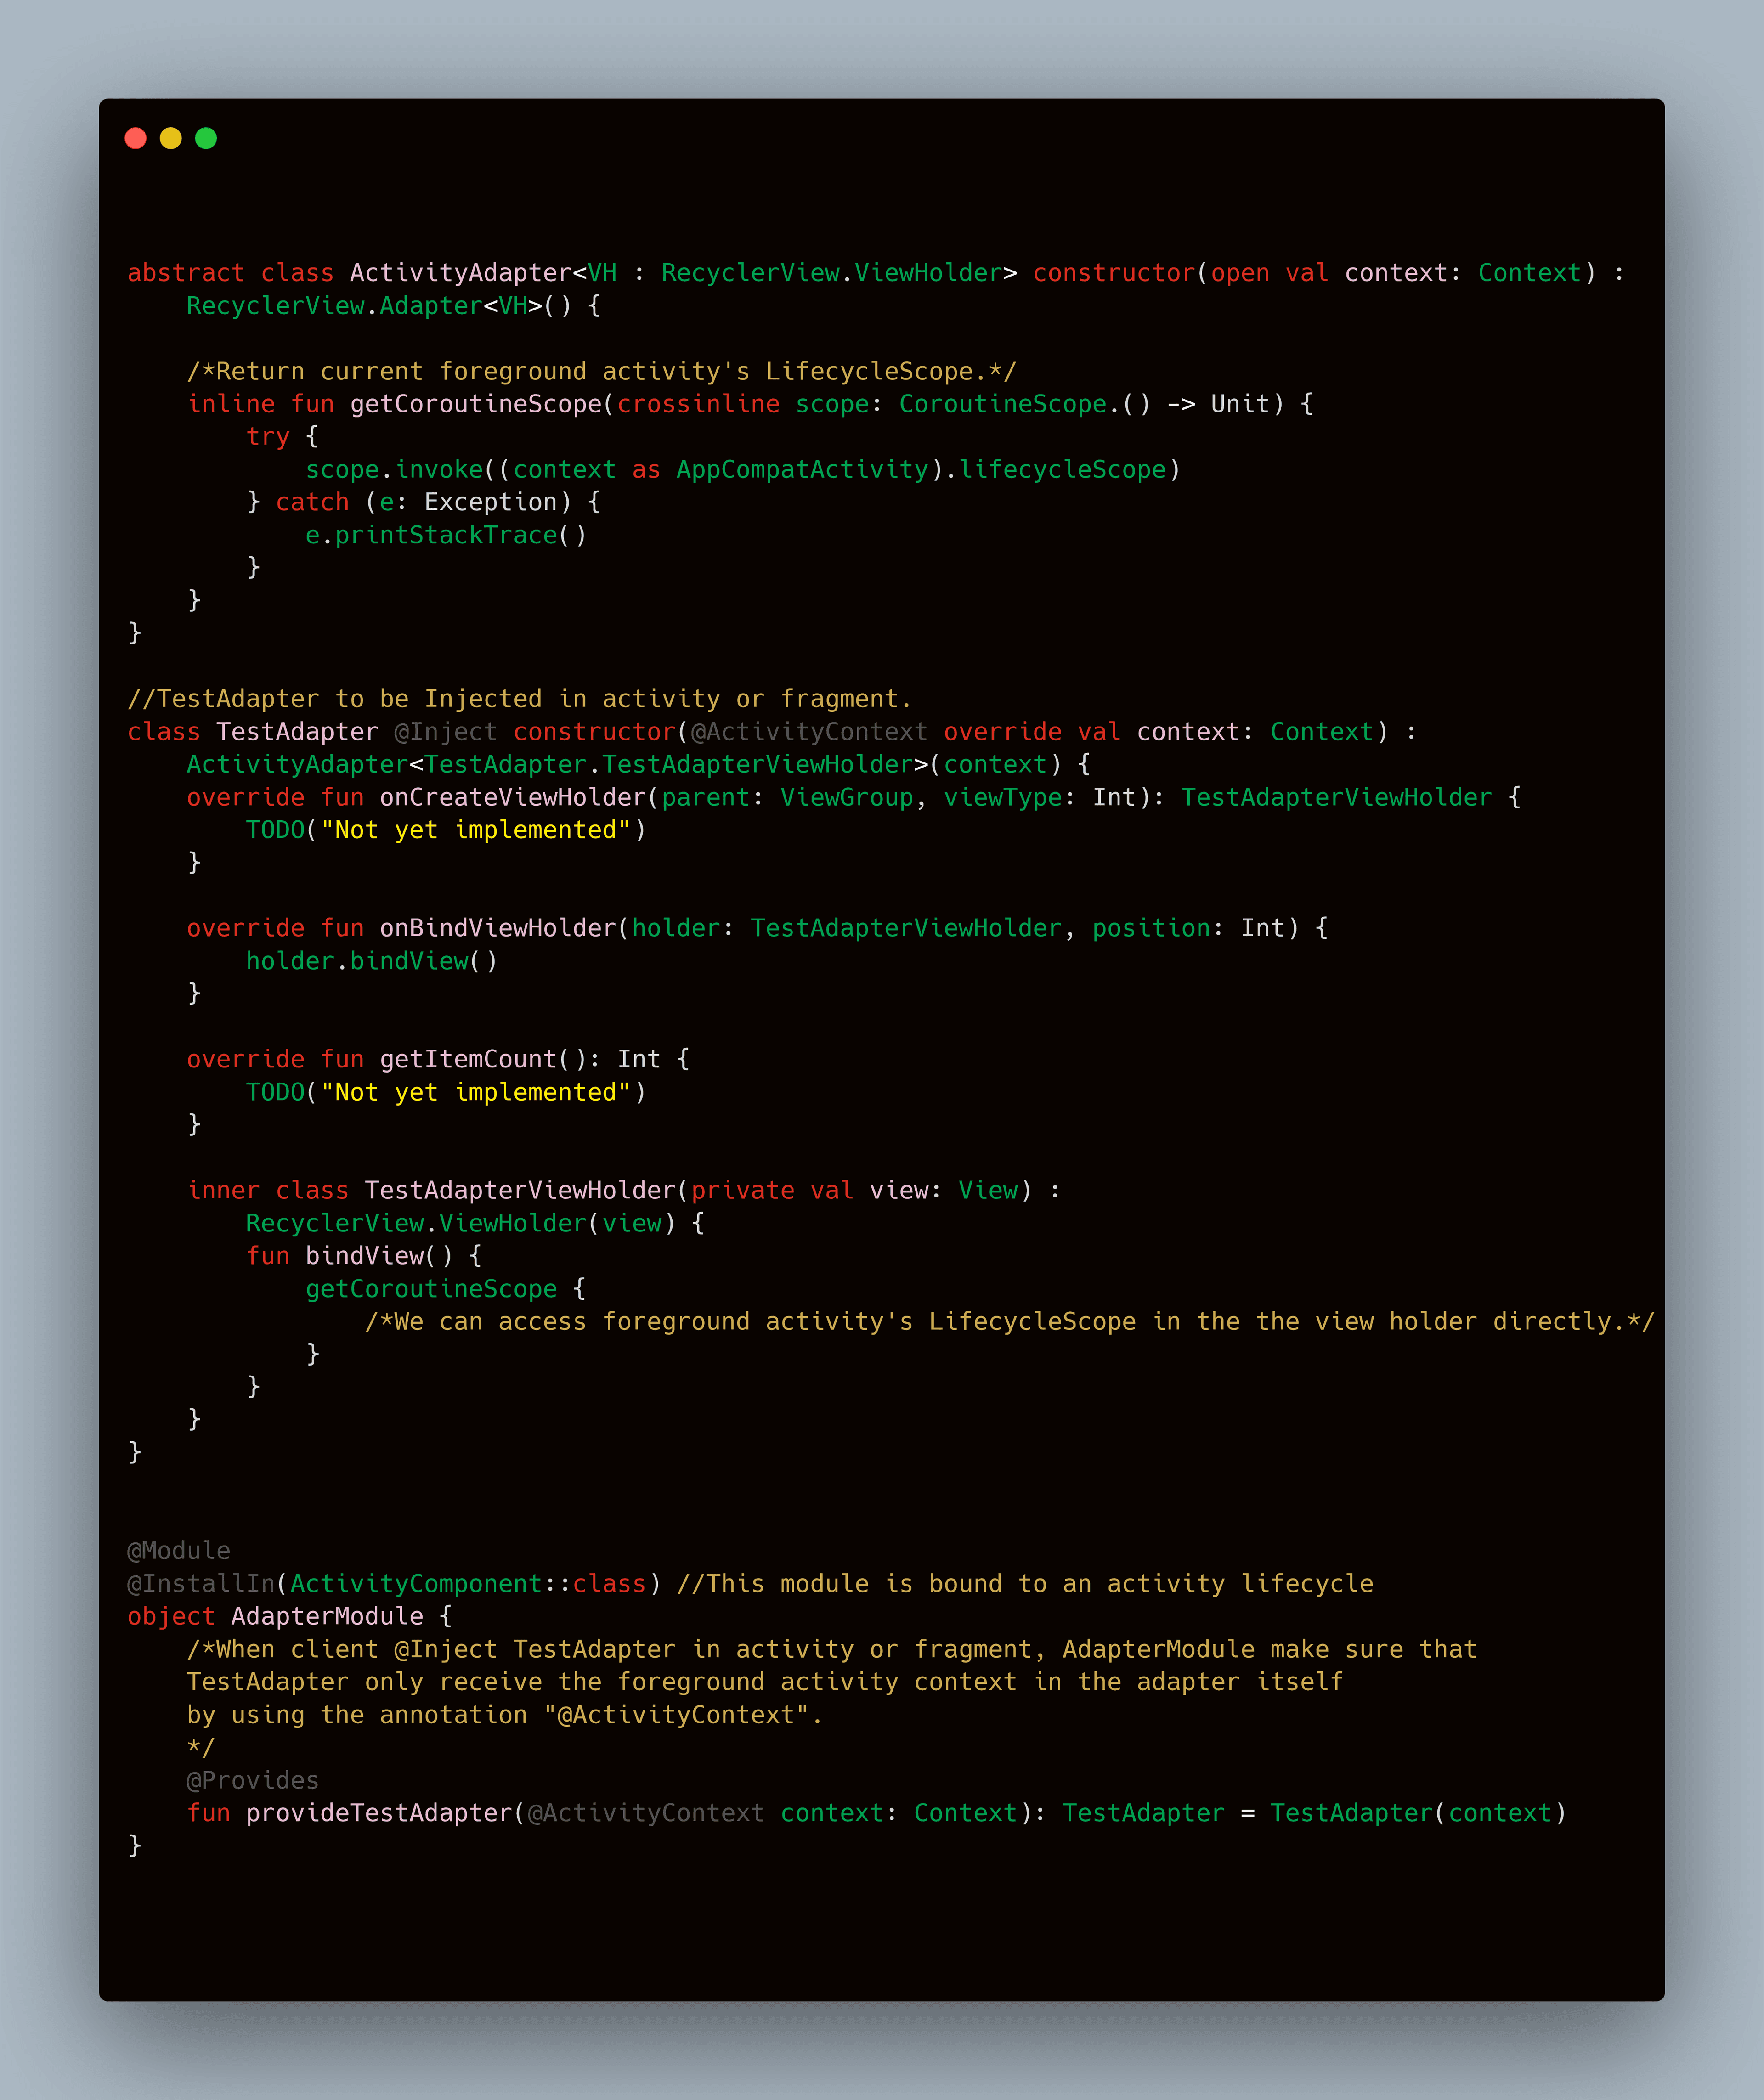Click the printStackTrace call

446,535
